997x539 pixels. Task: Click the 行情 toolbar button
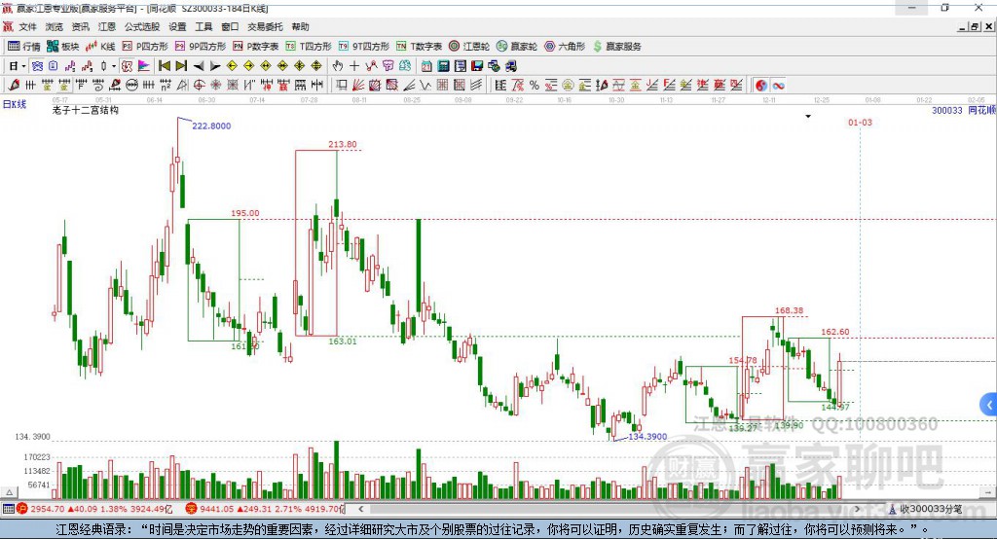[23, 47]
